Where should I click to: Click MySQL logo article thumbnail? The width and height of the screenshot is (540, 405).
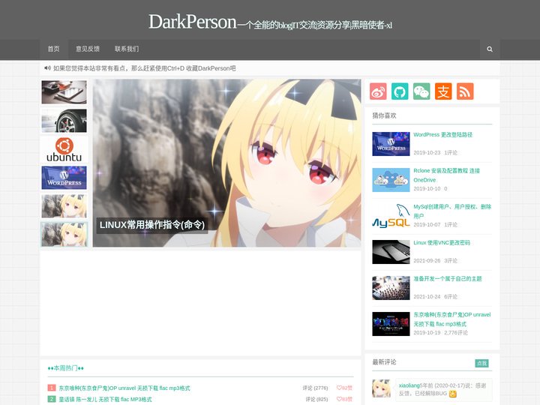point(391,216)
